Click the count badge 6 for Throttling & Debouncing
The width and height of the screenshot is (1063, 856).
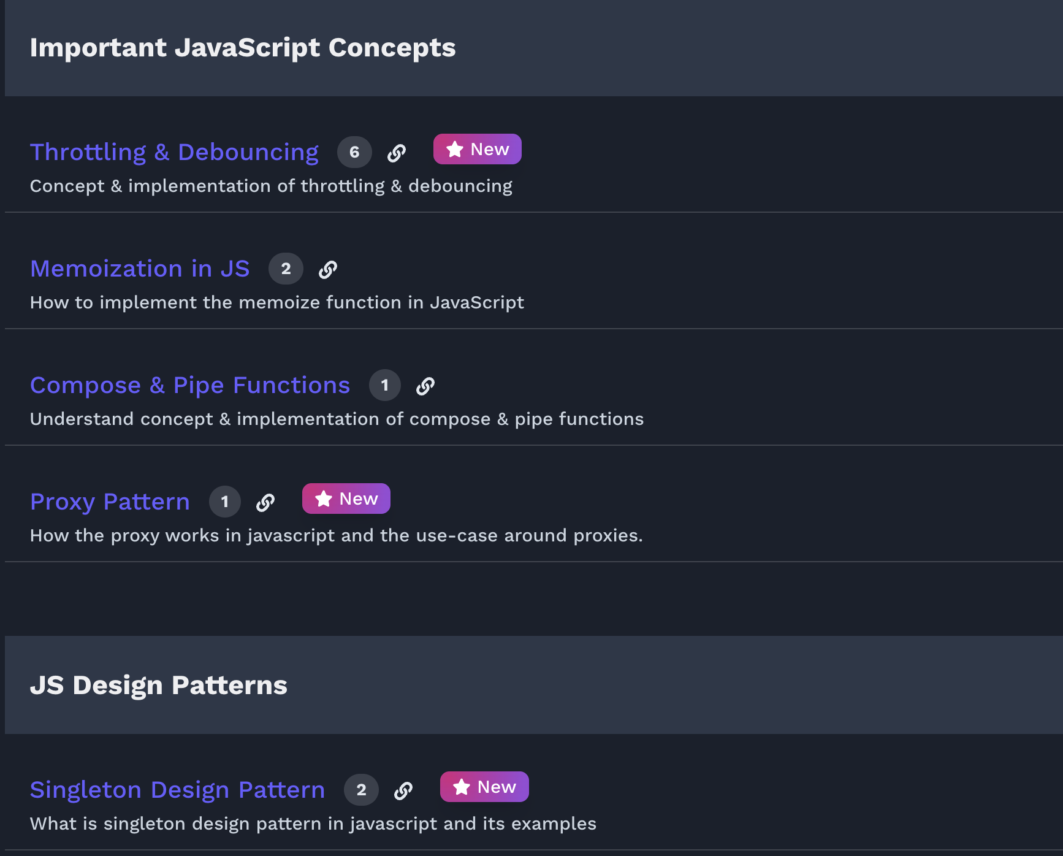click(x=354, y=153)
